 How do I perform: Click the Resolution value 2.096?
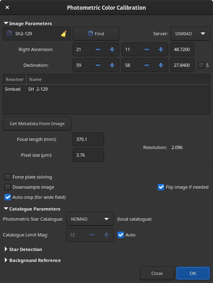(x=177, y=147)
